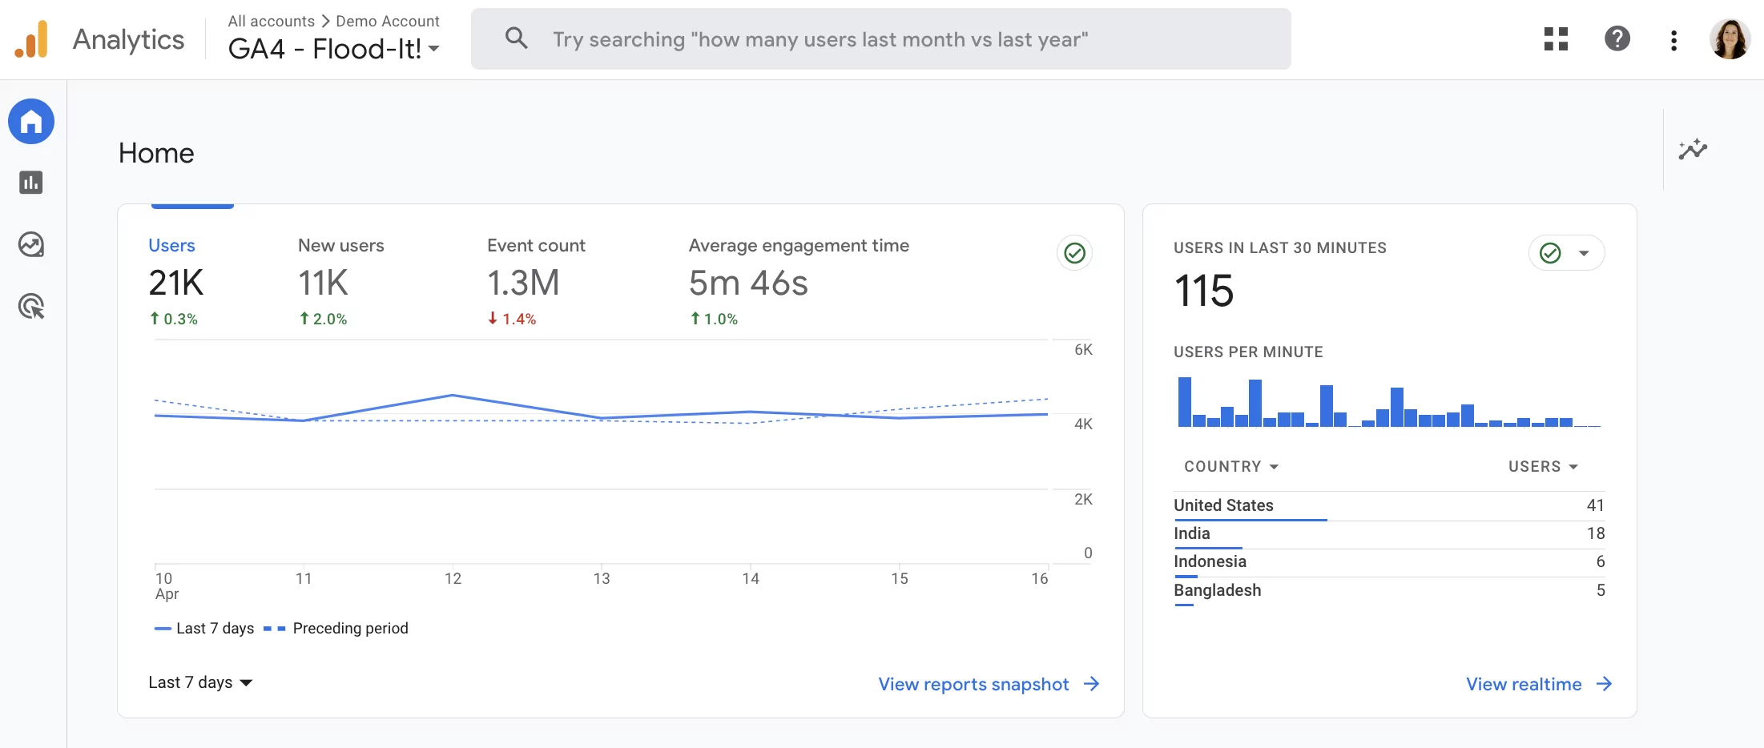
Task: Open the Reports bar chart icon
Action: [x=31, y=183]
